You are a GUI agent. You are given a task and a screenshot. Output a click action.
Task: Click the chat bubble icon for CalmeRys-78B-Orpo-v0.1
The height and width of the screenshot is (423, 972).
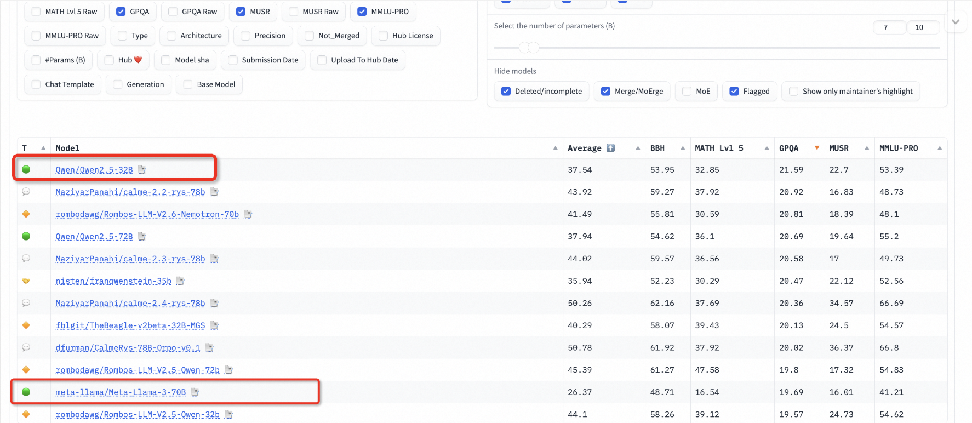tap(26, 347)
